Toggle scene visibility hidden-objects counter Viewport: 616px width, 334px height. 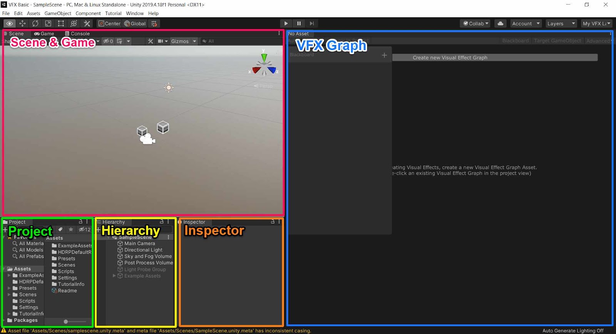tap(108, 41)
